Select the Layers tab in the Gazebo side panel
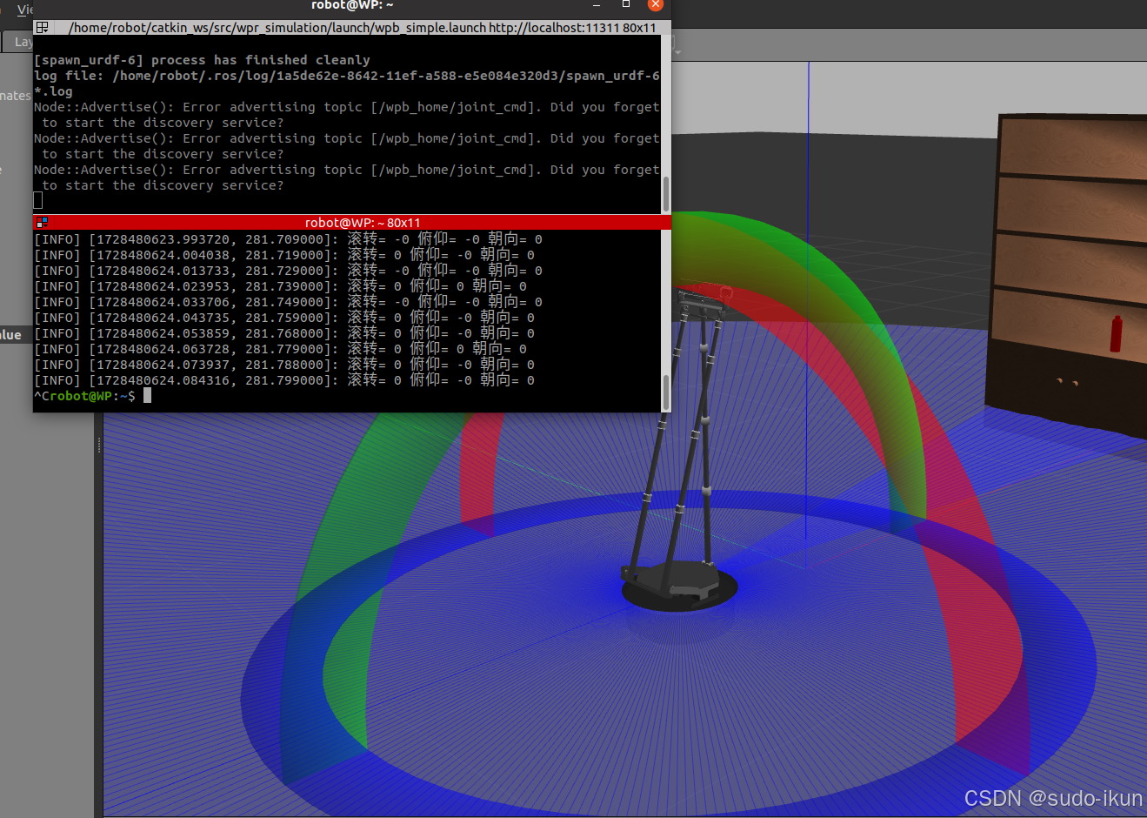This screenshot has height=818, width=1147. pyautogui.click(x=18, y=41)
